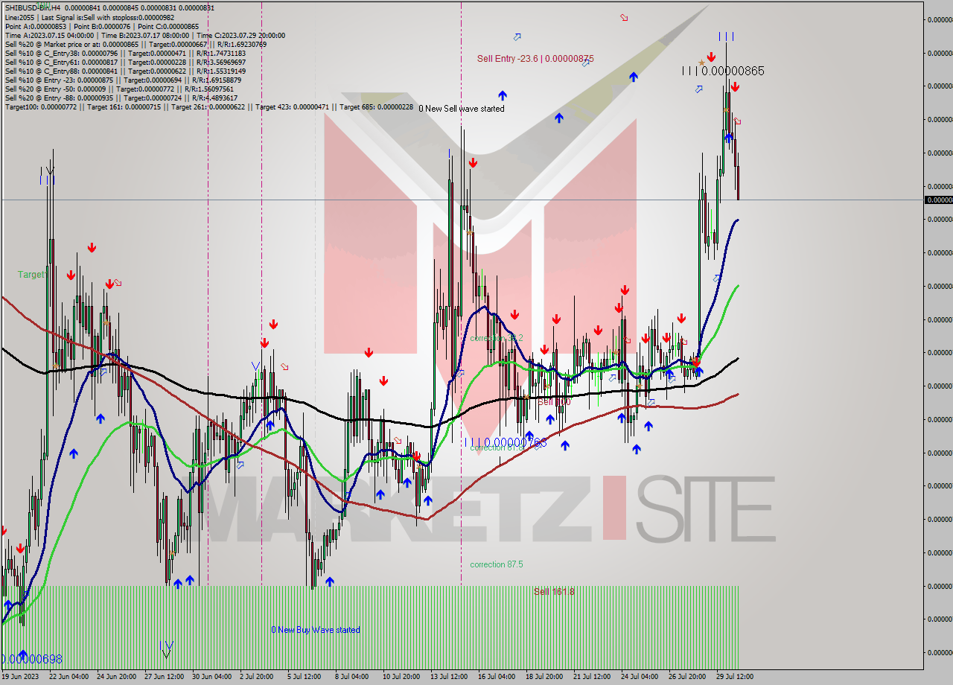Click the '29 Jul 12:00' time axis label
Screen dimensions: 953x685
pyautogui.click(x=736, y=677)
